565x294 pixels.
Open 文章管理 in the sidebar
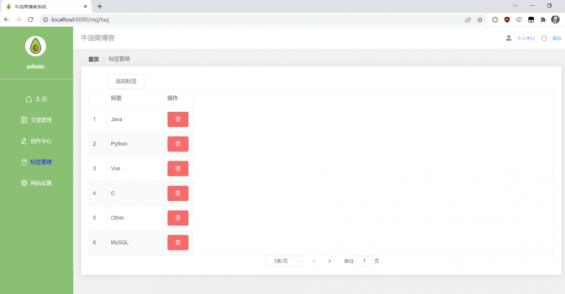[x=37, y=120]
